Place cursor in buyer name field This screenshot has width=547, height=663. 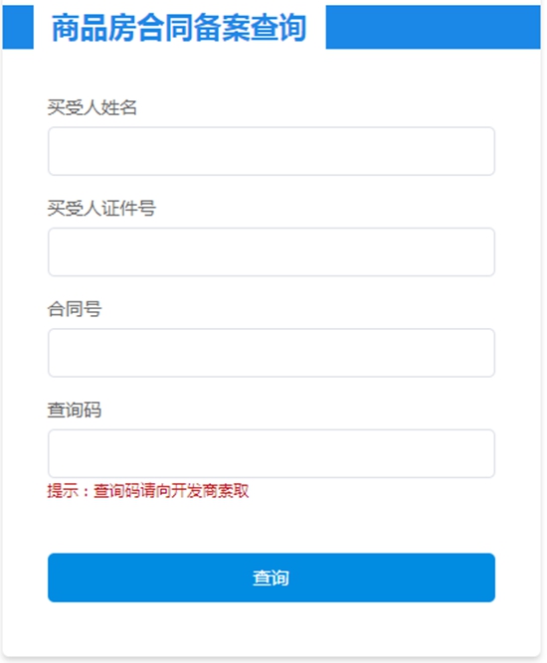click(272, 151)
